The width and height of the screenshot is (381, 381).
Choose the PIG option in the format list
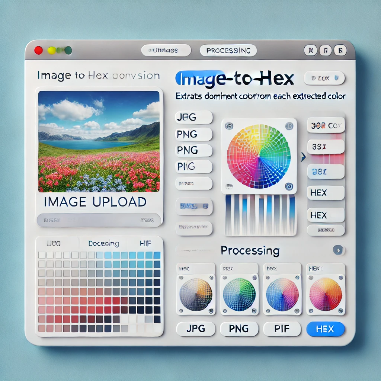point(194,167)
